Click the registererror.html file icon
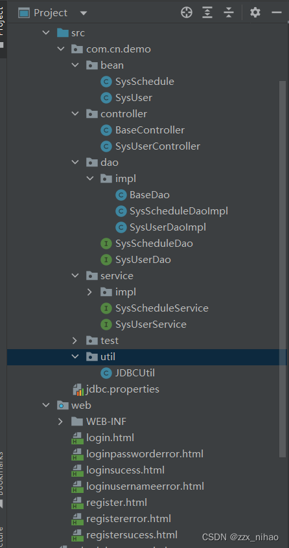 coord(77,519)
